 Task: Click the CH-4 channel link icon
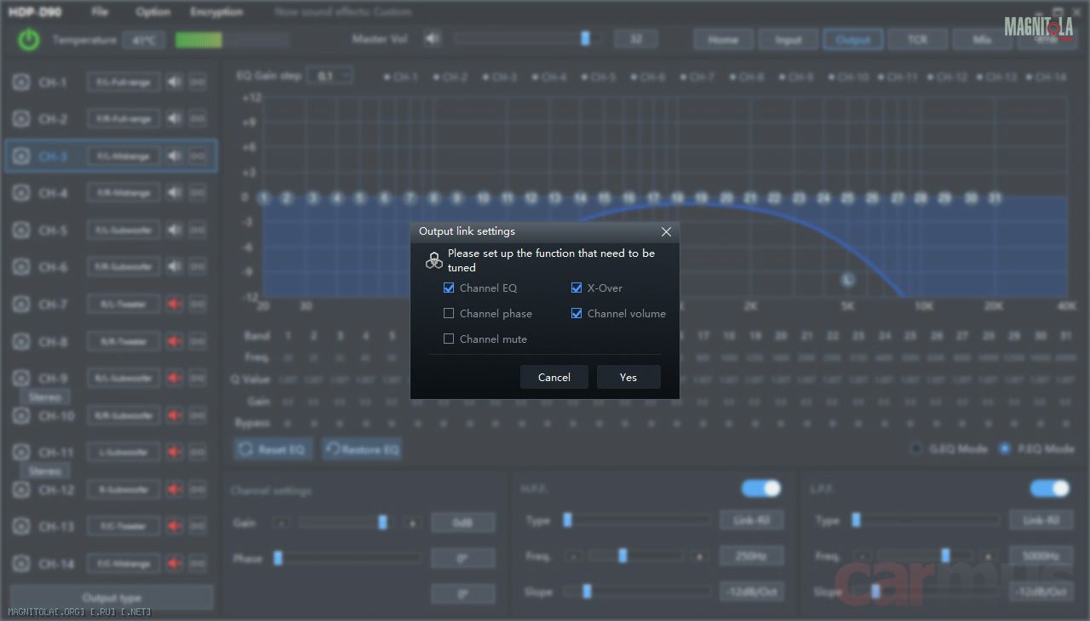coord(198,193)
